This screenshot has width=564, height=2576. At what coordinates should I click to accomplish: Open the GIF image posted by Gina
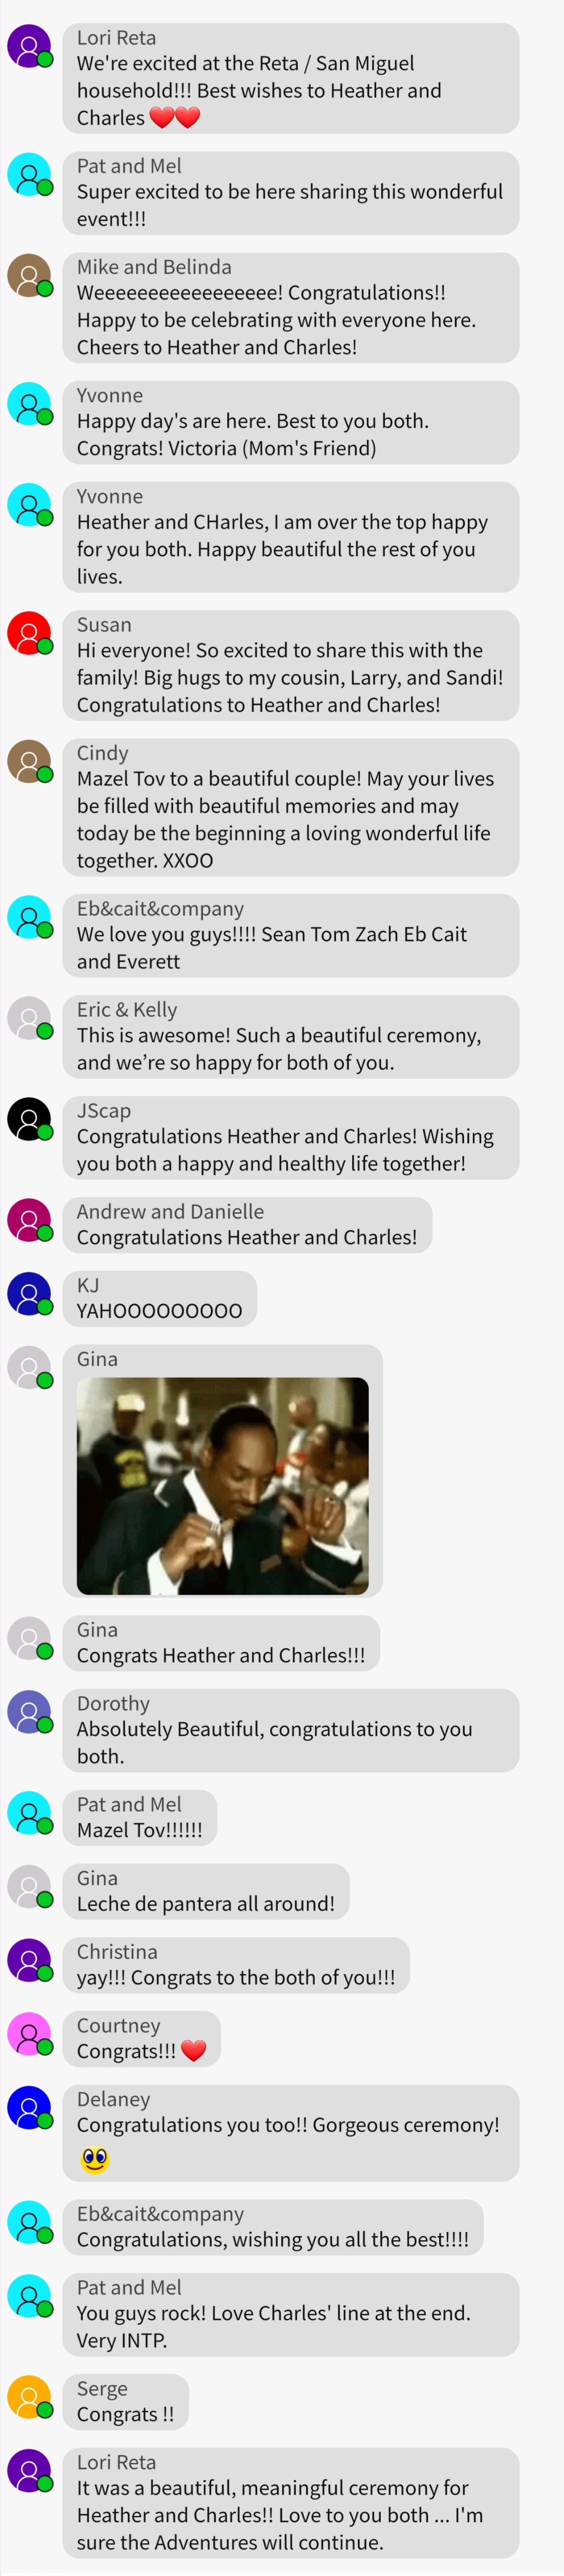222,1486
